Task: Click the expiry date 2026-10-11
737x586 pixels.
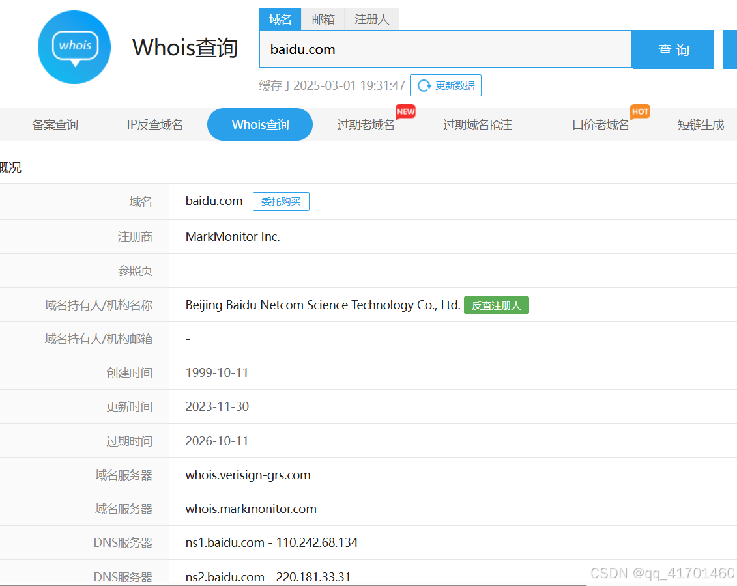Action: click(x=217, y=441)
